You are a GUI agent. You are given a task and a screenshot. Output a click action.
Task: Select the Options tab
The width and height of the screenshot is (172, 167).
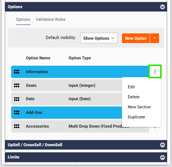(x=23, y=19)
